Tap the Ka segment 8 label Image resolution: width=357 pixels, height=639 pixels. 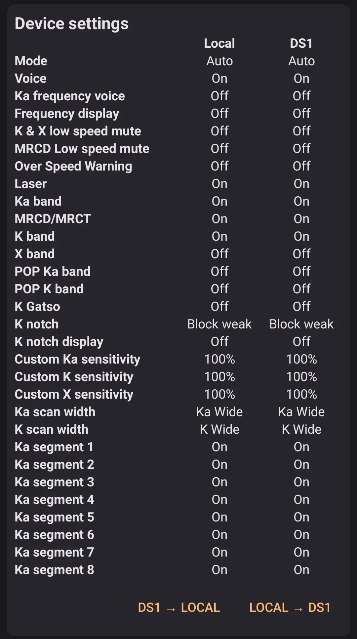54,570
